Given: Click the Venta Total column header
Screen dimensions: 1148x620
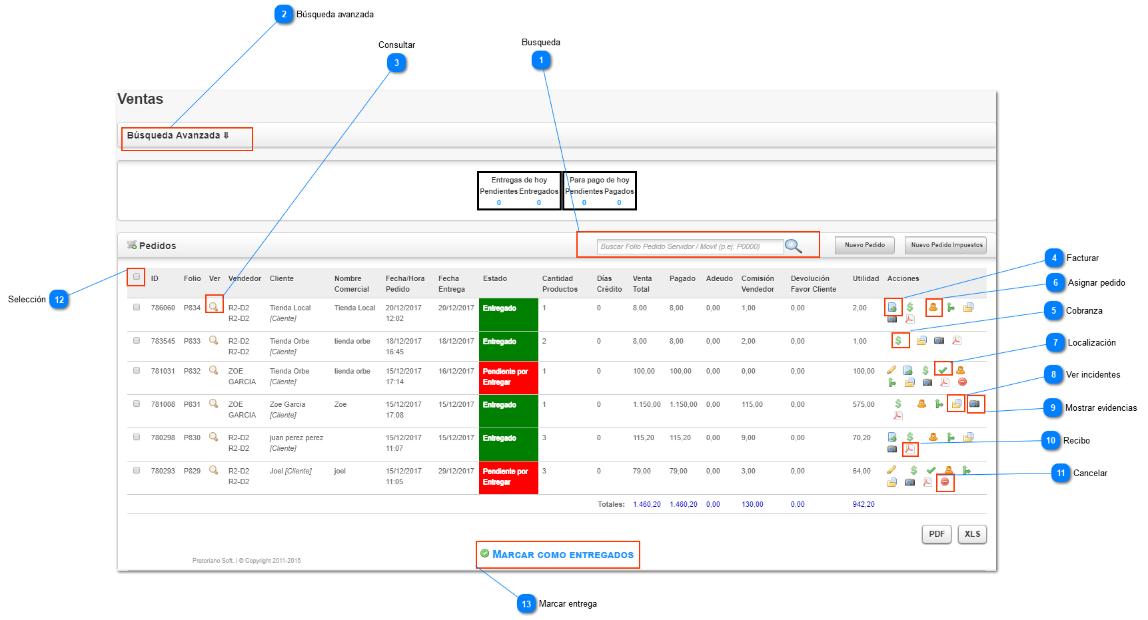Looking at the screenshot, I should coord(642,284).
